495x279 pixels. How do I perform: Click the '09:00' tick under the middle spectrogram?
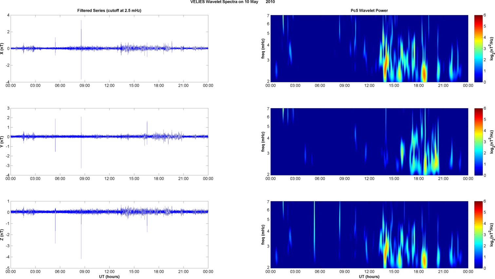345,179
